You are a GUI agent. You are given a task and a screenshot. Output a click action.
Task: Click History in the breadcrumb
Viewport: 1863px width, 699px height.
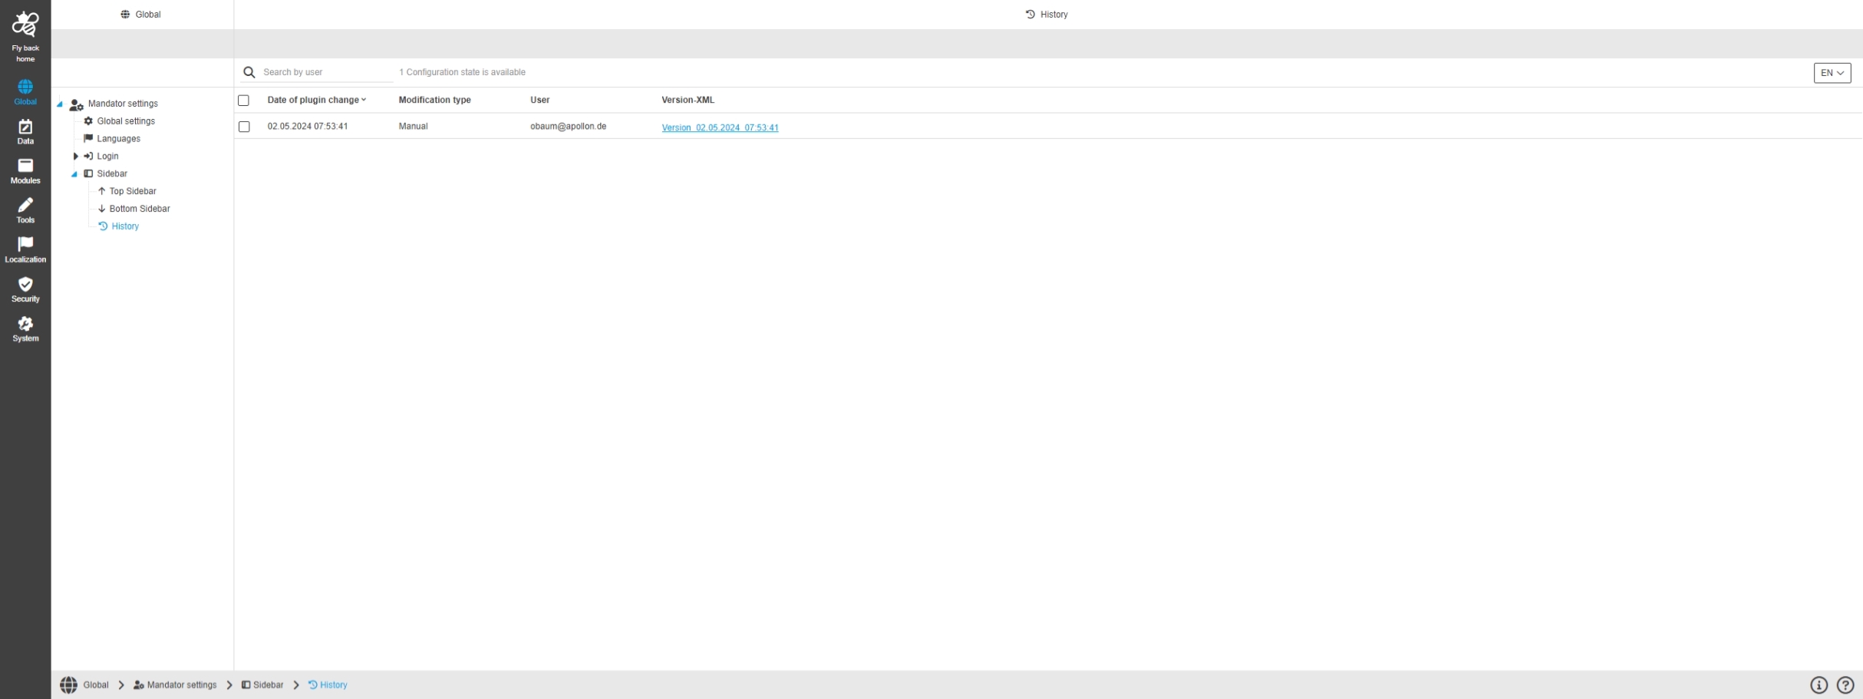click(334, 685)
